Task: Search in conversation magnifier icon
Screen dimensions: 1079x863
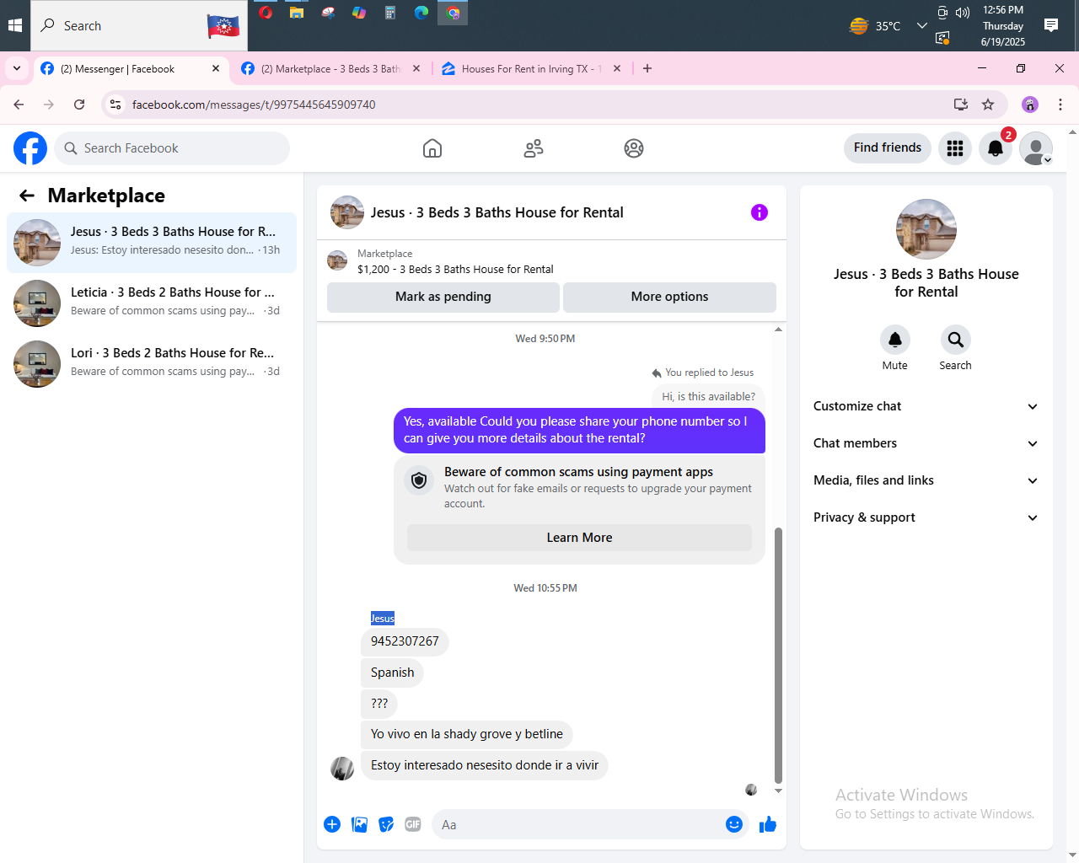Action: 956,340
